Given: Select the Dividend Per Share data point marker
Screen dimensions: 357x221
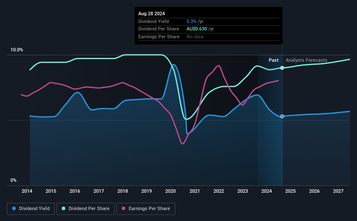Looking at the screenshot, I should pyautogui.click(x=282, y=68).
